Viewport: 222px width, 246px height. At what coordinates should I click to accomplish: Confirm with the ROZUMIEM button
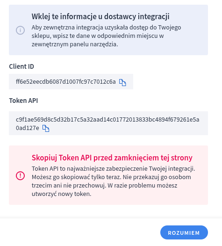point(184,232)
